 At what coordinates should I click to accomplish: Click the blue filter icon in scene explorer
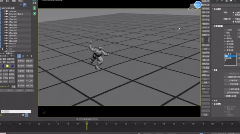(24, 5)
